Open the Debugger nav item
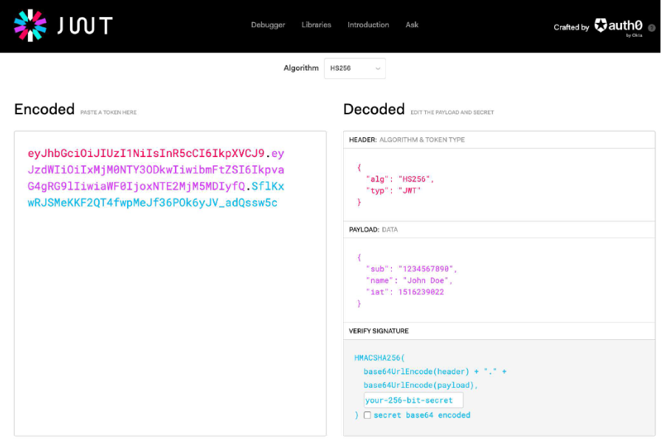This screenshot has height=441, width=662. point(268,25)
